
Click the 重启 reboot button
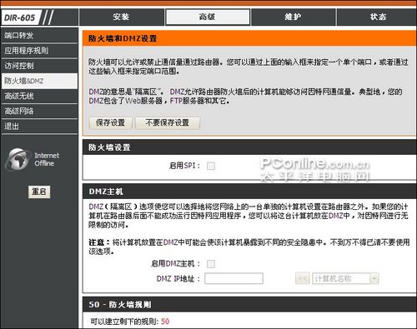[39, 192]
